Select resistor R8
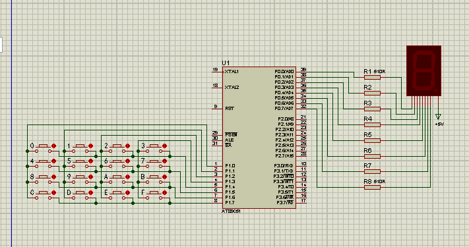Viewport: 469px width, 247px height. [x=373, y=187]
